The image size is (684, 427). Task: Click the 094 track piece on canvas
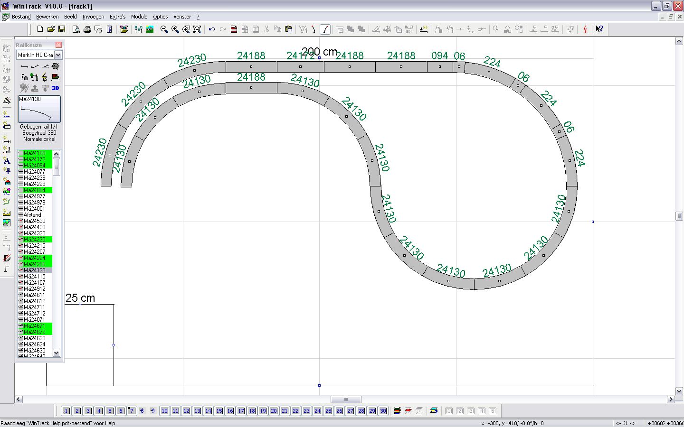point(440,66)
